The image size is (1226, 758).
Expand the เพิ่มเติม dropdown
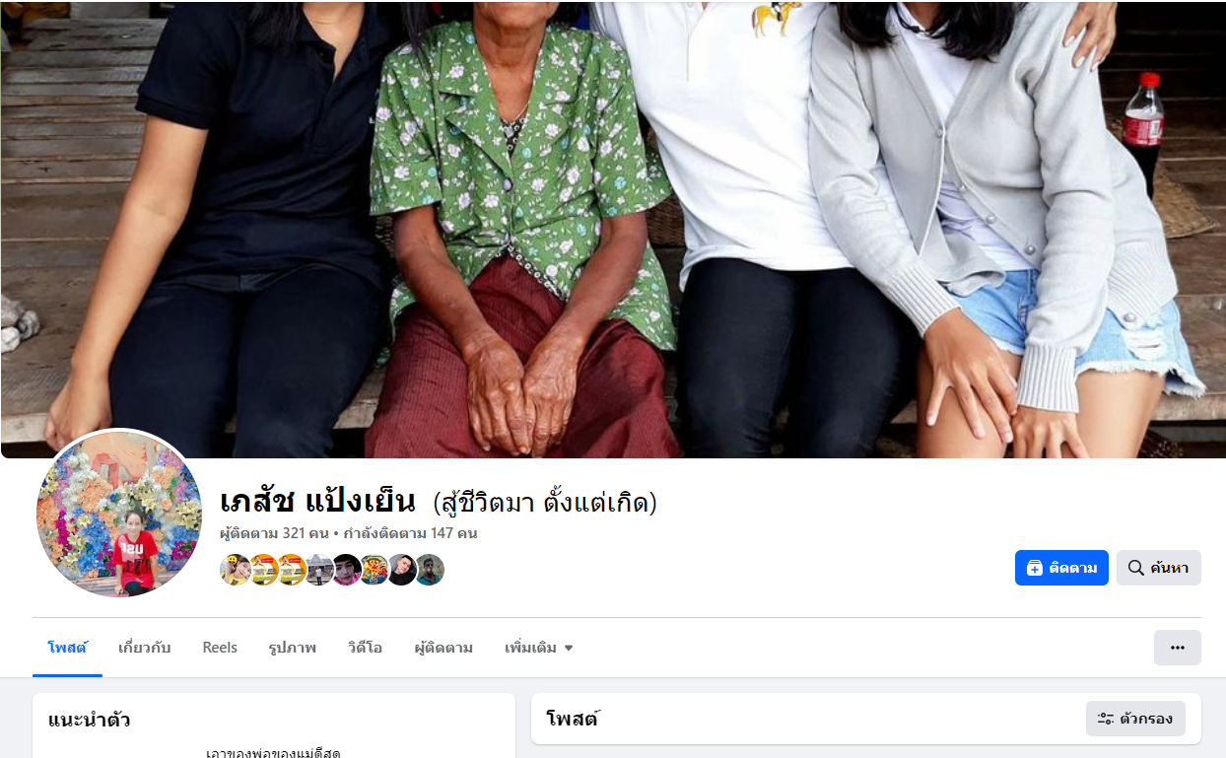pyautogui.click(x=539, y=648)
